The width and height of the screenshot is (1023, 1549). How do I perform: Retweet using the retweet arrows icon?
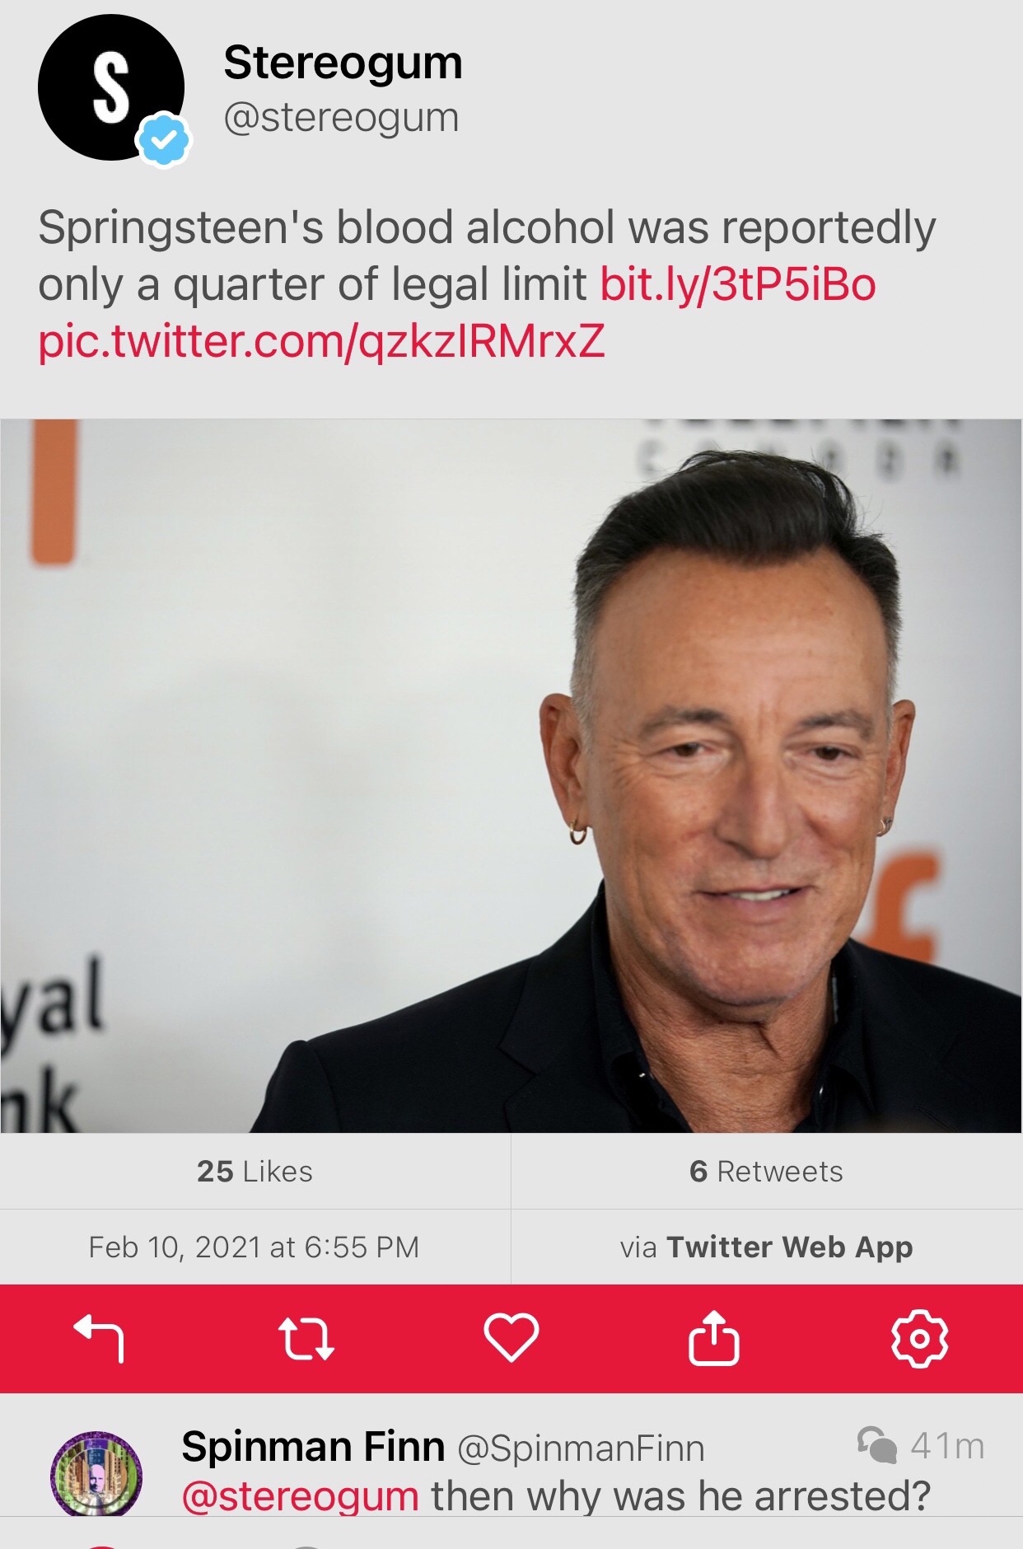306,1338
